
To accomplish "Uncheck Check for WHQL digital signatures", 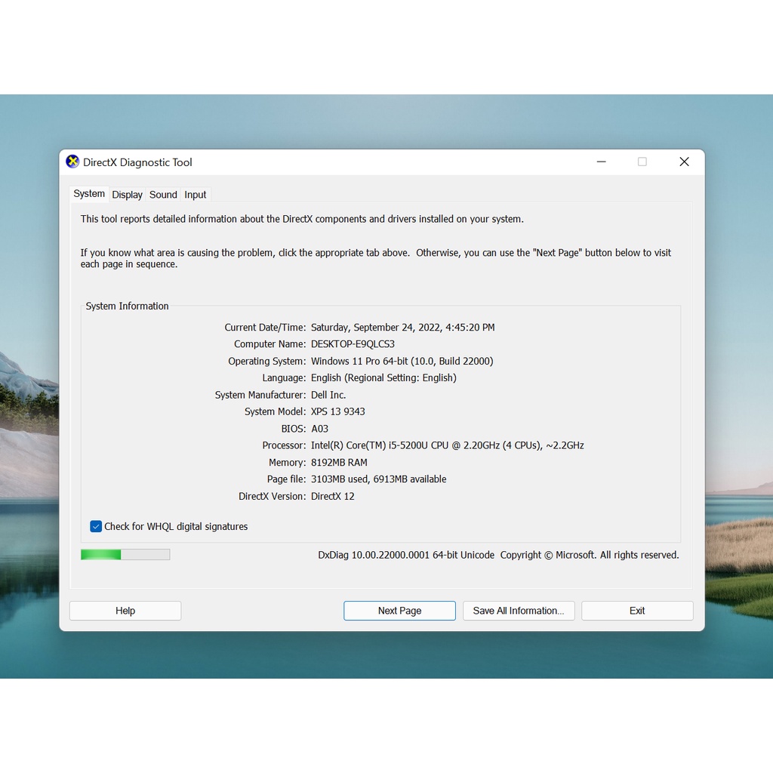I will click(x=96, y=526).
